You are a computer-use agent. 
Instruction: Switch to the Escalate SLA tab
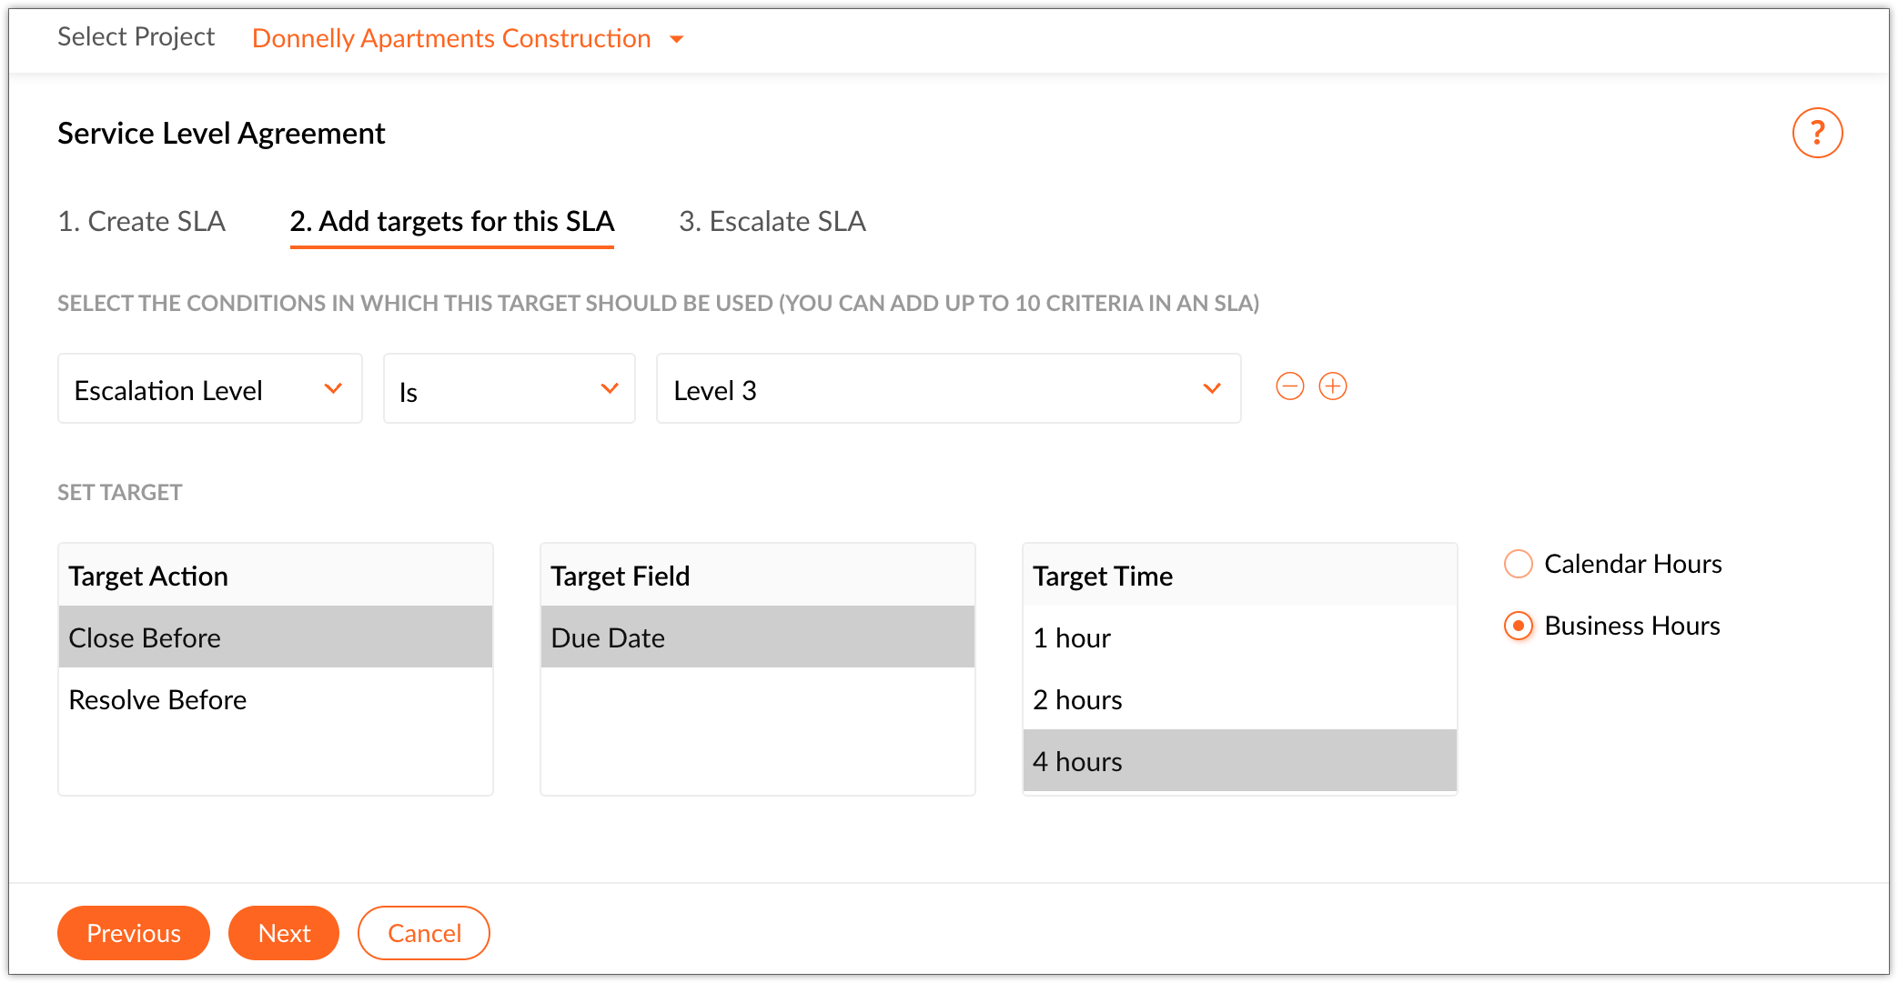[772, 221]
